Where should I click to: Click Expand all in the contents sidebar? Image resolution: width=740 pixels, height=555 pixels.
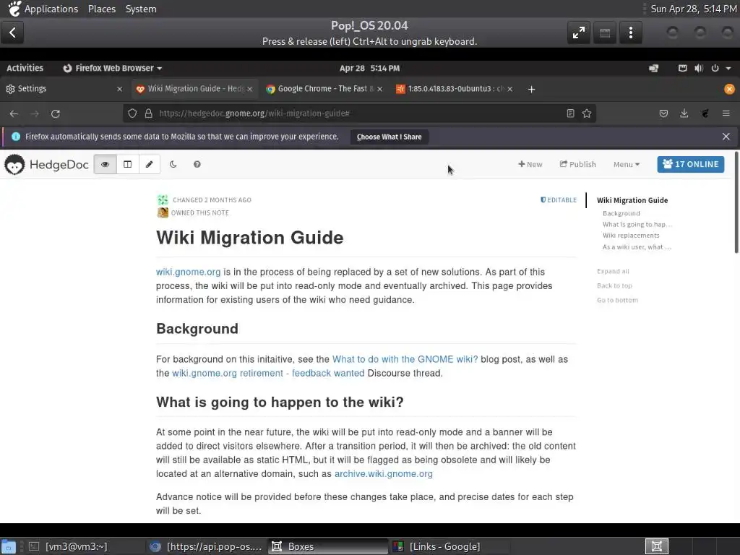click(613, 272)
